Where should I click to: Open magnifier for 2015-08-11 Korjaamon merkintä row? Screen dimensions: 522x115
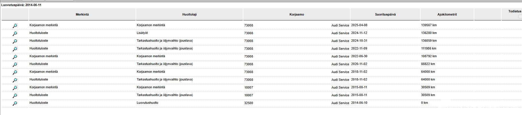pos(15,88)
